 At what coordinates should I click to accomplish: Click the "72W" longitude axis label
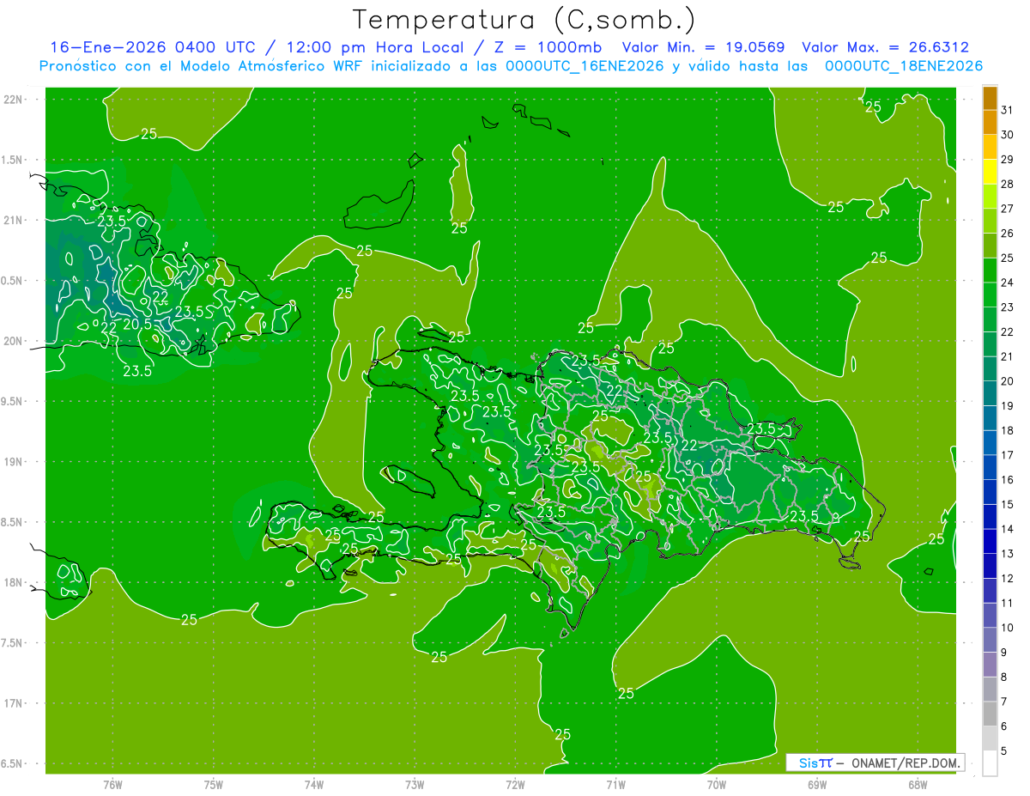click(x=516, y=784)
